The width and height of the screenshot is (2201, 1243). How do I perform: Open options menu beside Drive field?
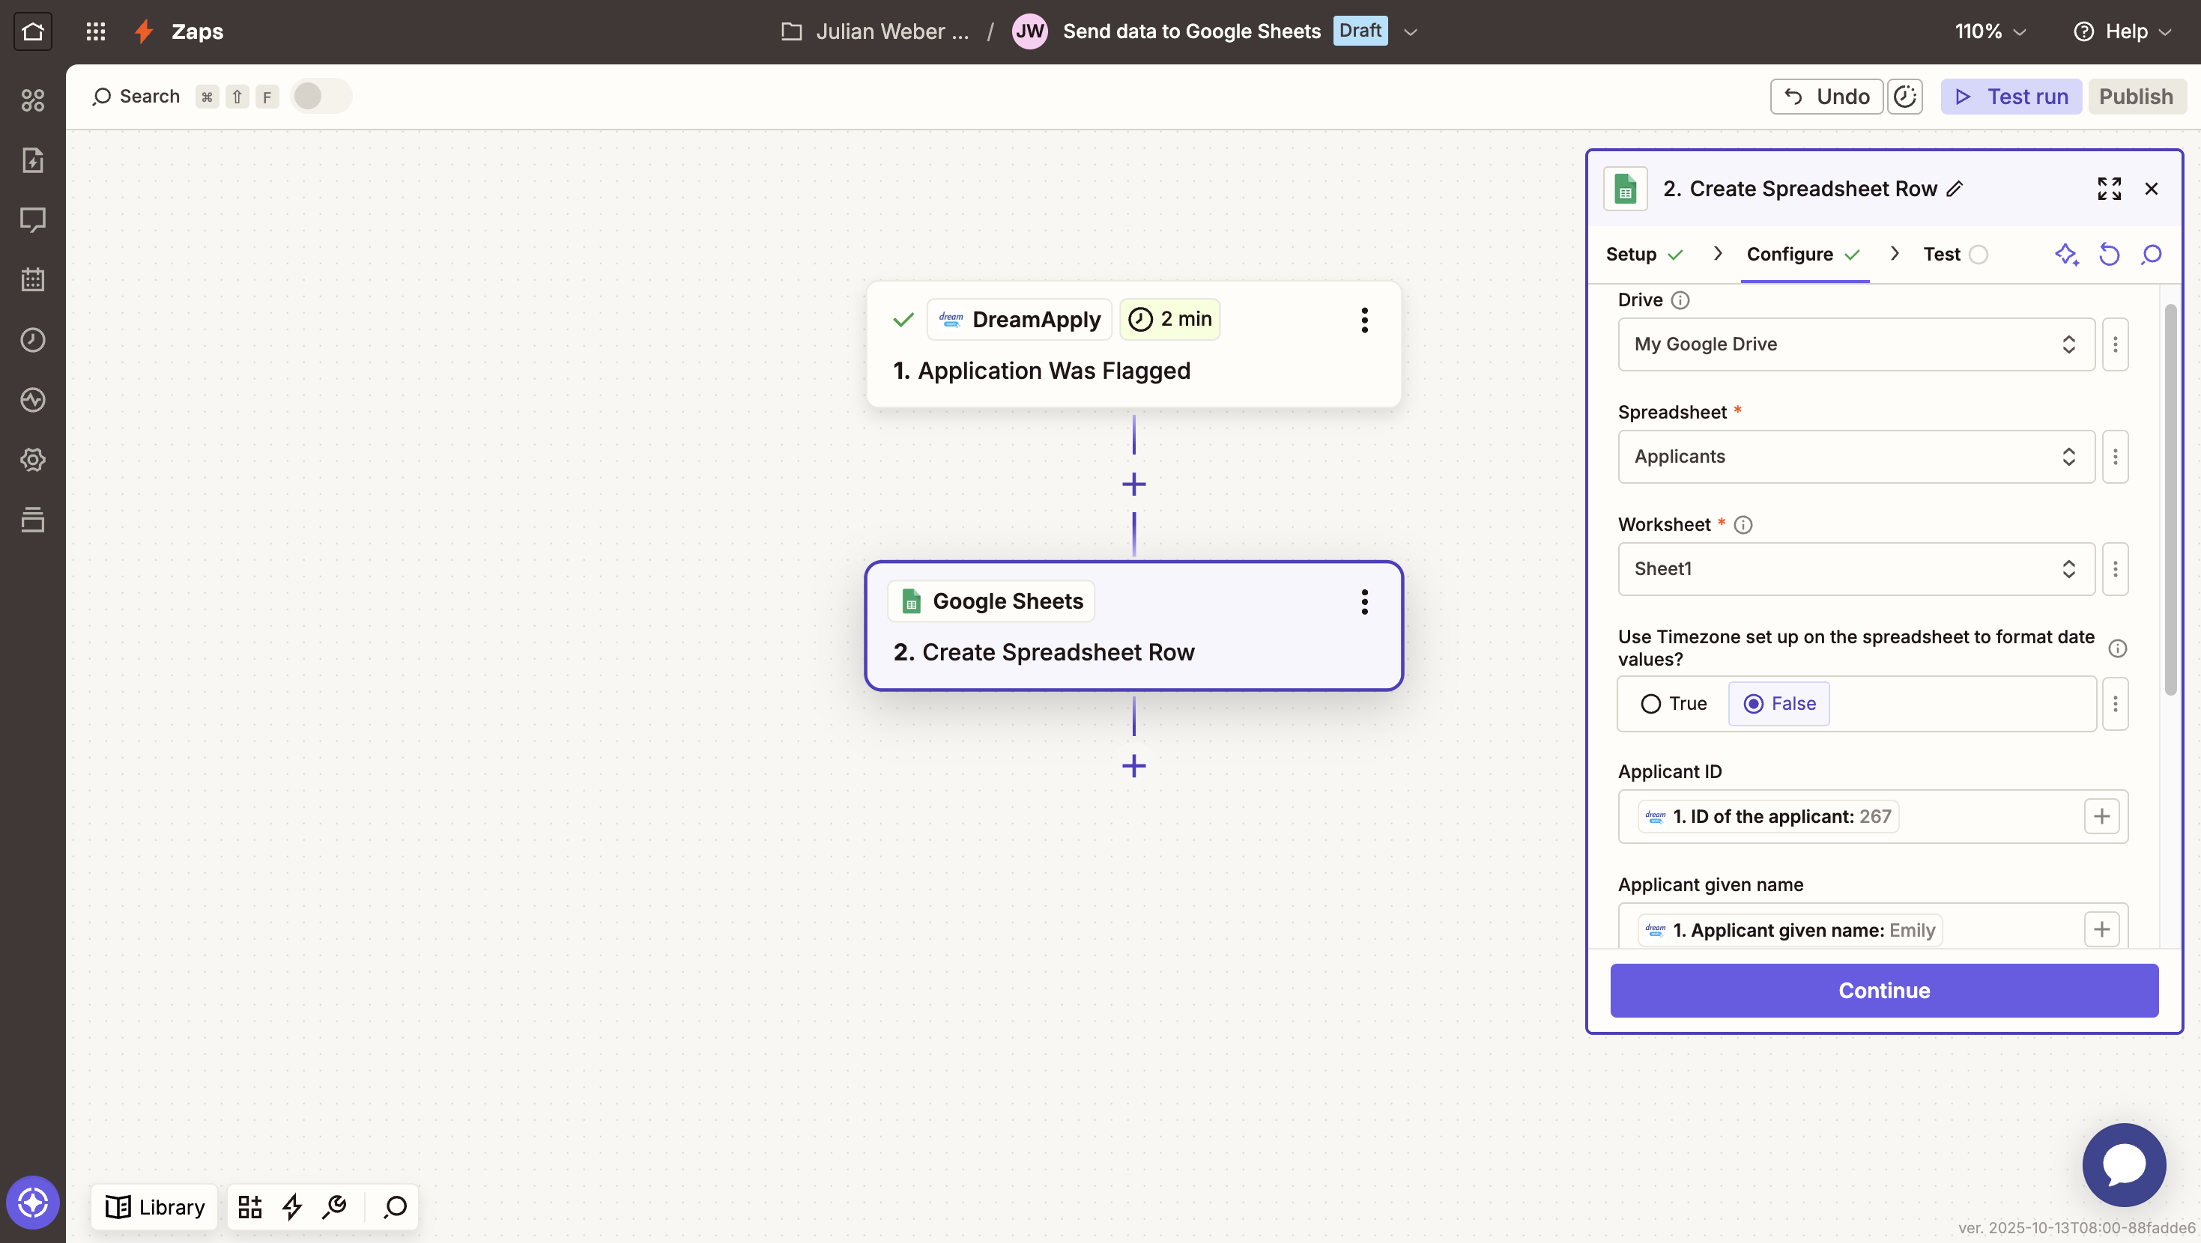point(2115,344)
